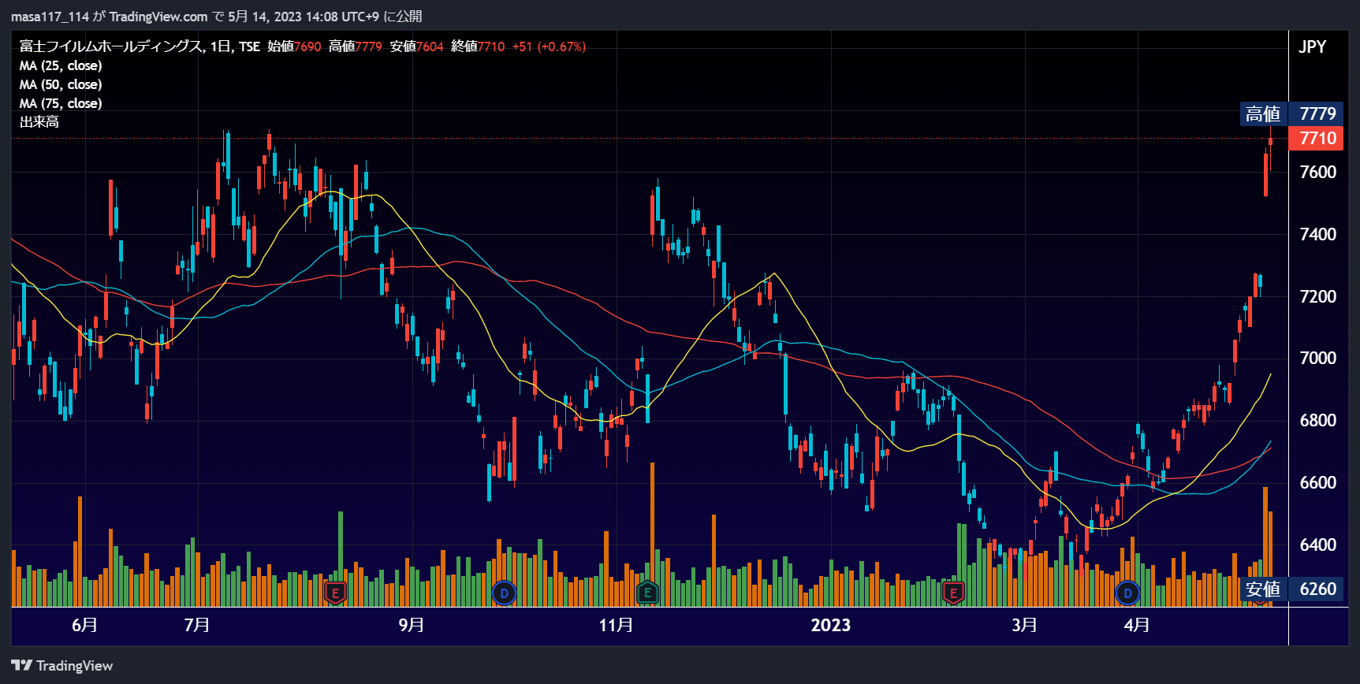The width and height of the screenshot is (1360, 684).
Task: Click the 高値 7779 price label on axis
Action: (x=1291, y=113)
